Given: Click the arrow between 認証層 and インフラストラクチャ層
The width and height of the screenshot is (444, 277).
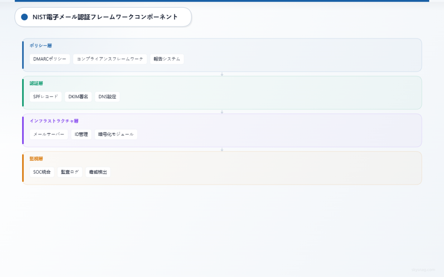Looking at the screenshot, I should 222,112.
